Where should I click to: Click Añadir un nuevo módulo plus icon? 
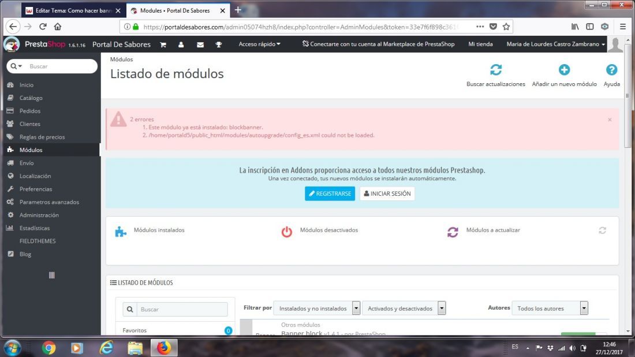pyautogui.click(x=564, y=70)
